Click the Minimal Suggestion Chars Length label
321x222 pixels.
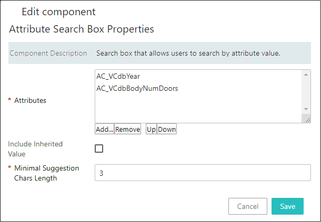46,173
